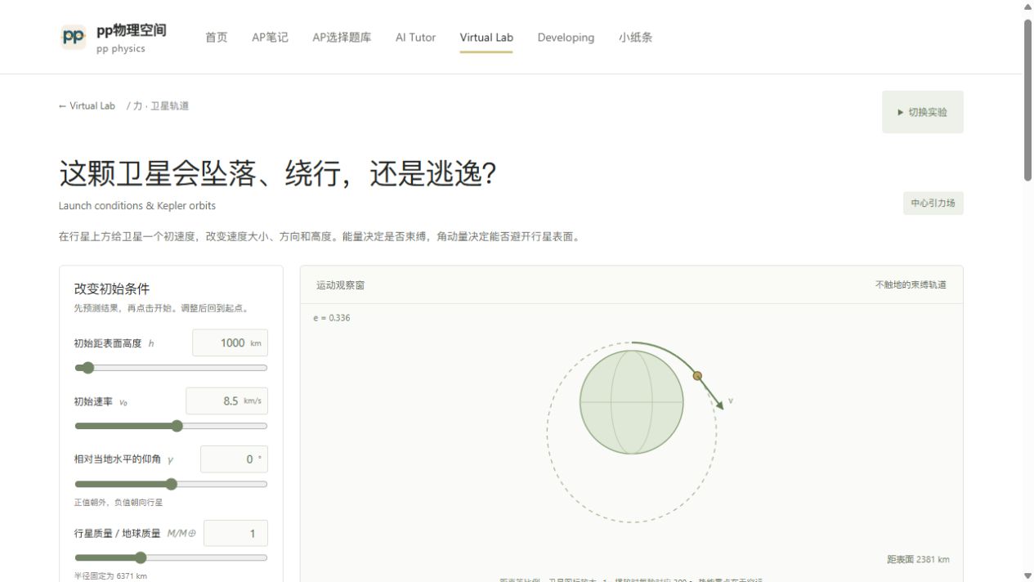
Task: Select the Virtual Lab tab
Action: pyautogui.click(x=486, y=38)
